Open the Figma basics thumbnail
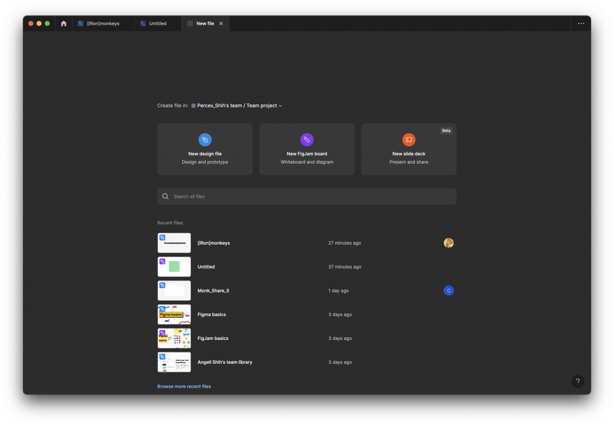Image resolution: width=614 pixels, height=425 pixels. (x=174, y=315)
